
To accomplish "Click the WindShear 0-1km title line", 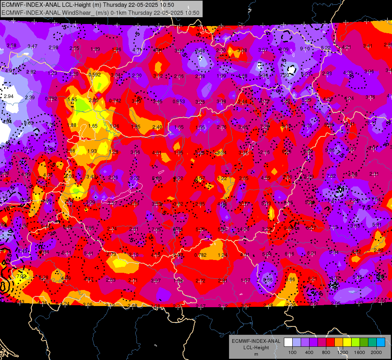I will point(100,13).
